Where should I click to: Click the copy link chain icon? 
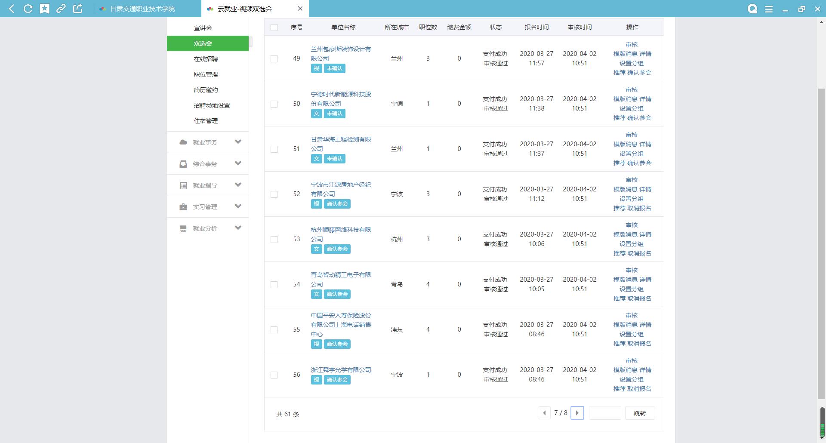[x=61, y=9]
